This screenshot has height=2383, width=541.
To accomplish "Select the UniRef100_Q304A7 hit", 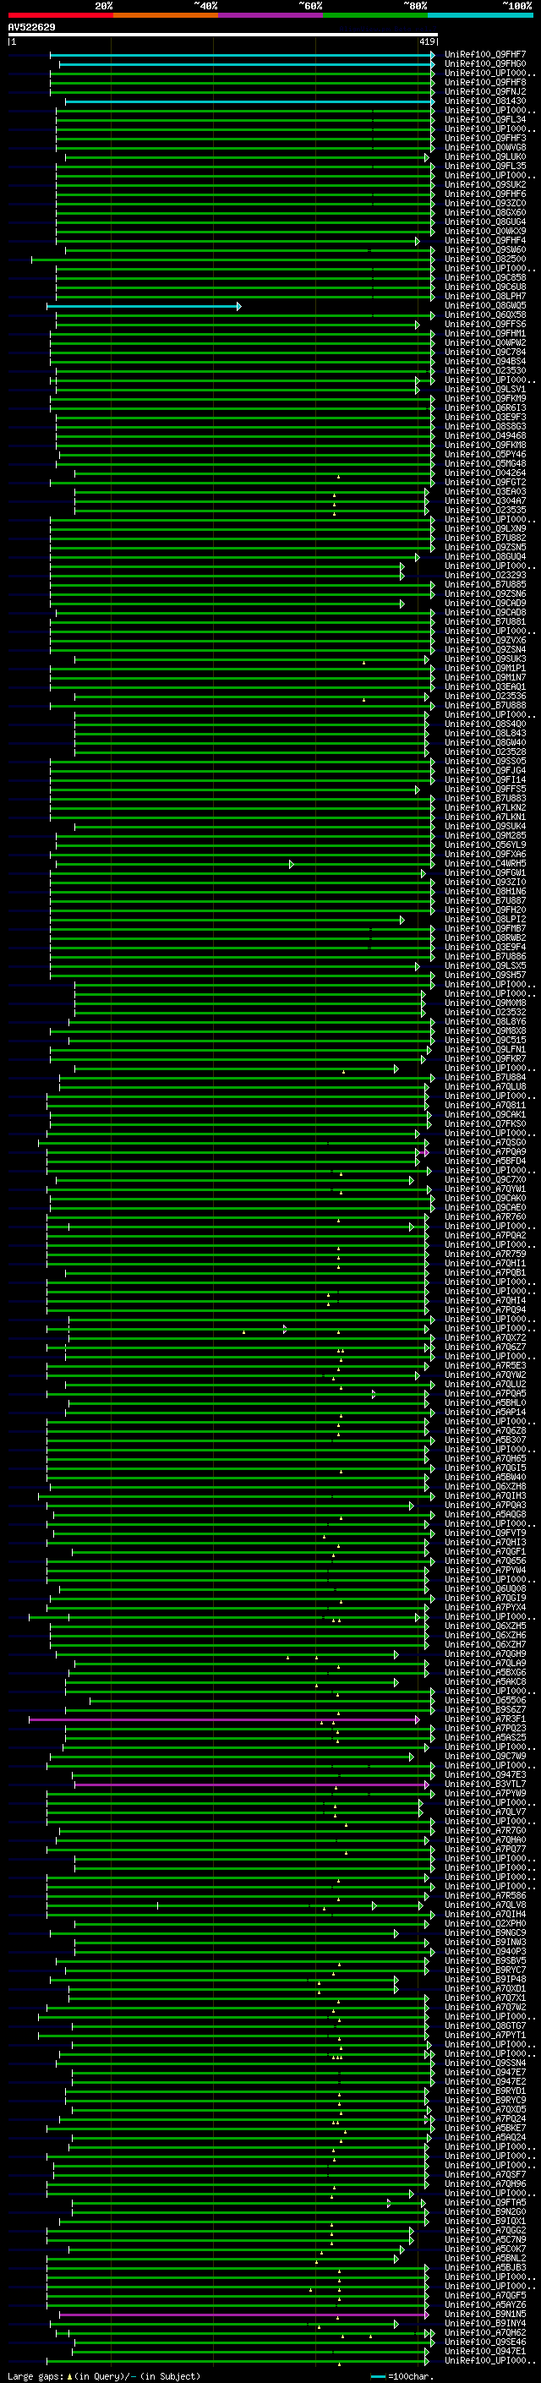I will pos(485,500).
